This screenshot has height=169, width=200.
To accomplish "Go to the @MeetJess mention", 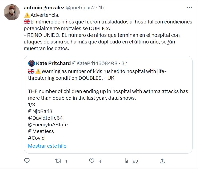I will [41, 131].
